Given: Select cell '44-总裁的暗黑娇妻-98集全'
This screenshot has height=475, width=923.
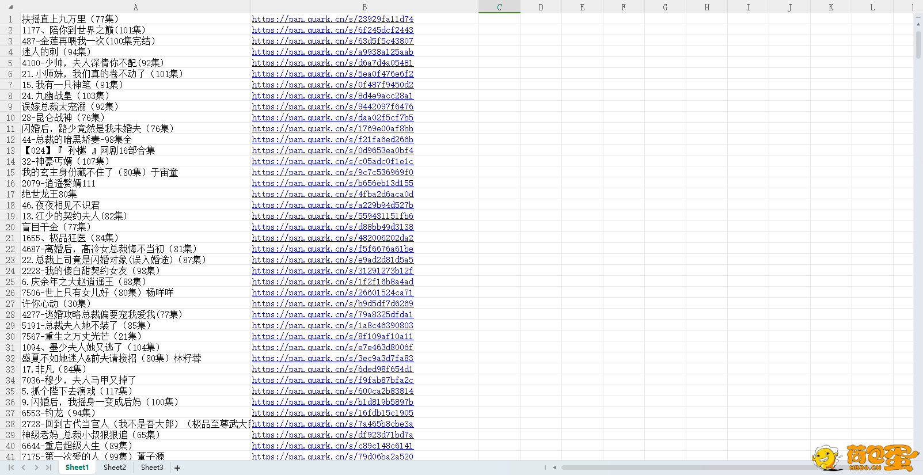Looking at the screenshot, I should (x=135, y=139).
